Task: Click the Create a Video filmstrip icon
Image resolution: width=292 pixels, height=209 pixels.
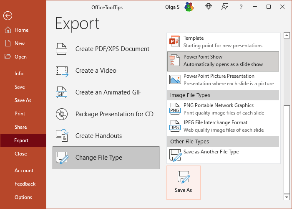Action: click(62, 71)
